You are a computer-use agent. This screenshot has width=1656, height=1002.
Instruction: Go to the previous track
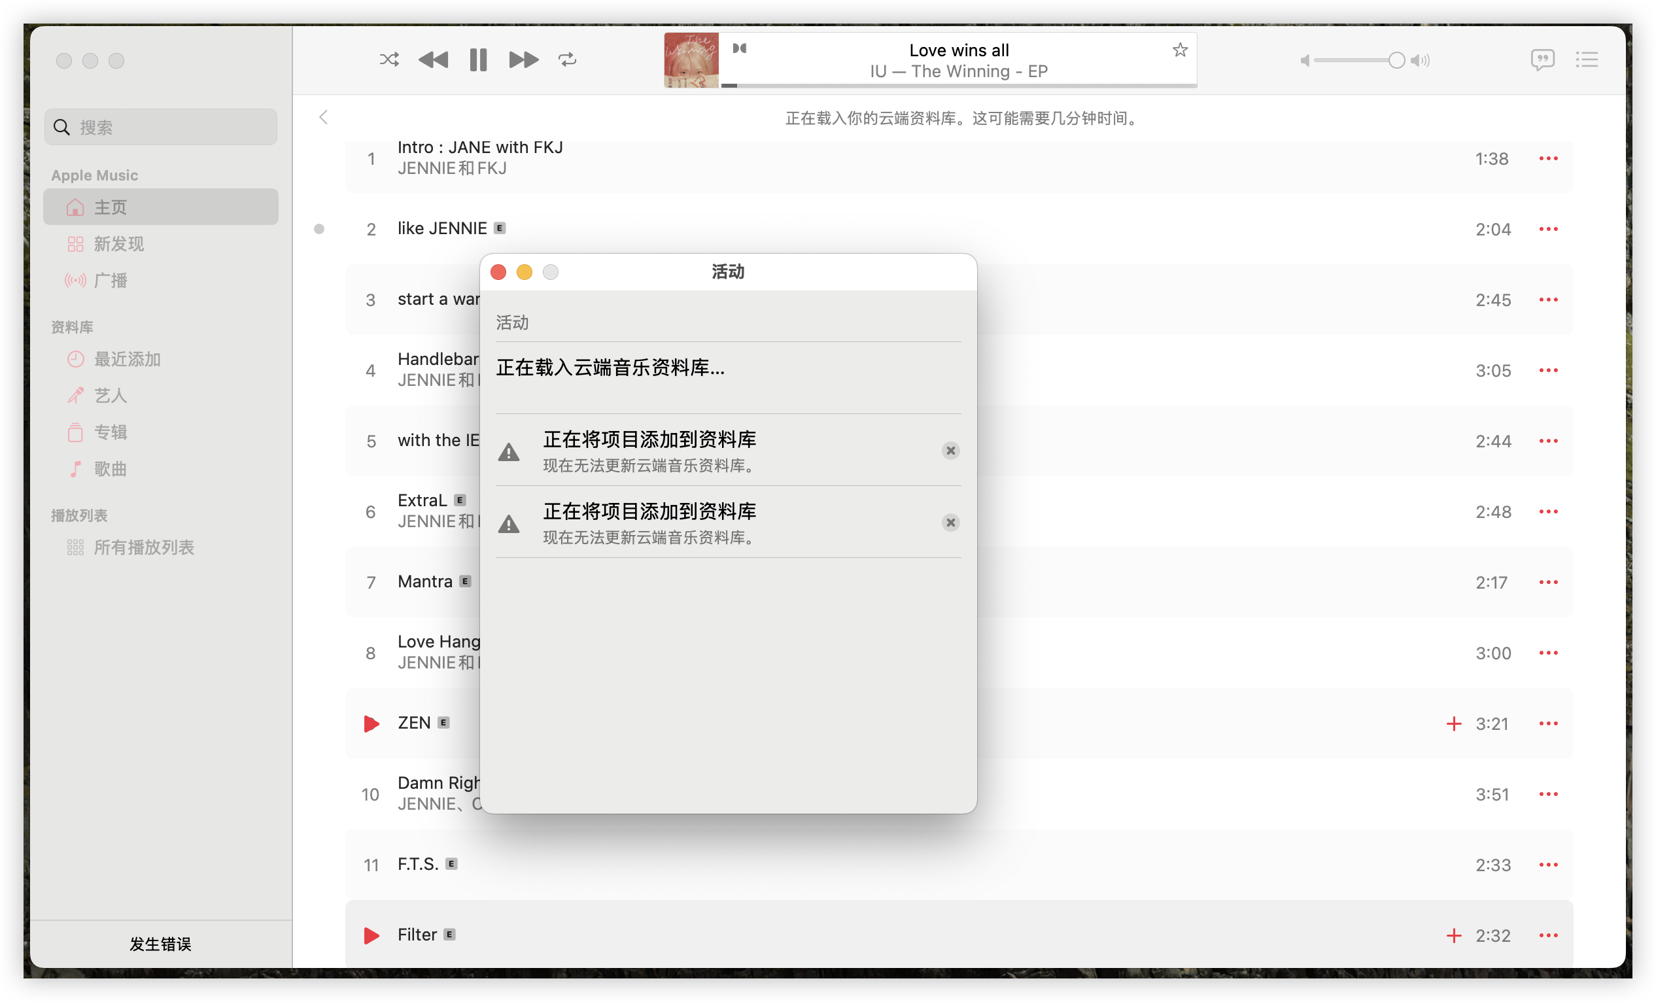click(434, 60)
